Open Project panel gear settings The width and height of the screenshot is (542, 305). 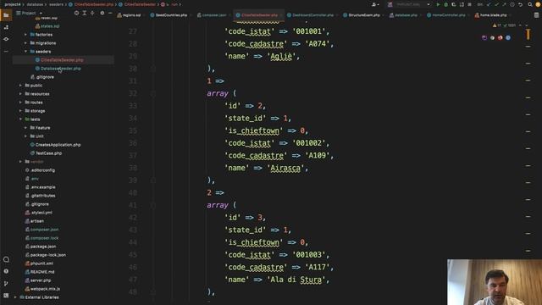[102, 13]
